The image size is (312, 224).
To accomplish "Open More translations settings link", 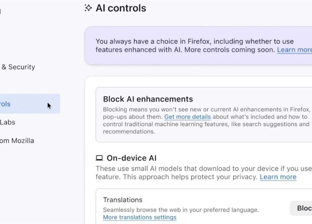I will coord(140,218).
